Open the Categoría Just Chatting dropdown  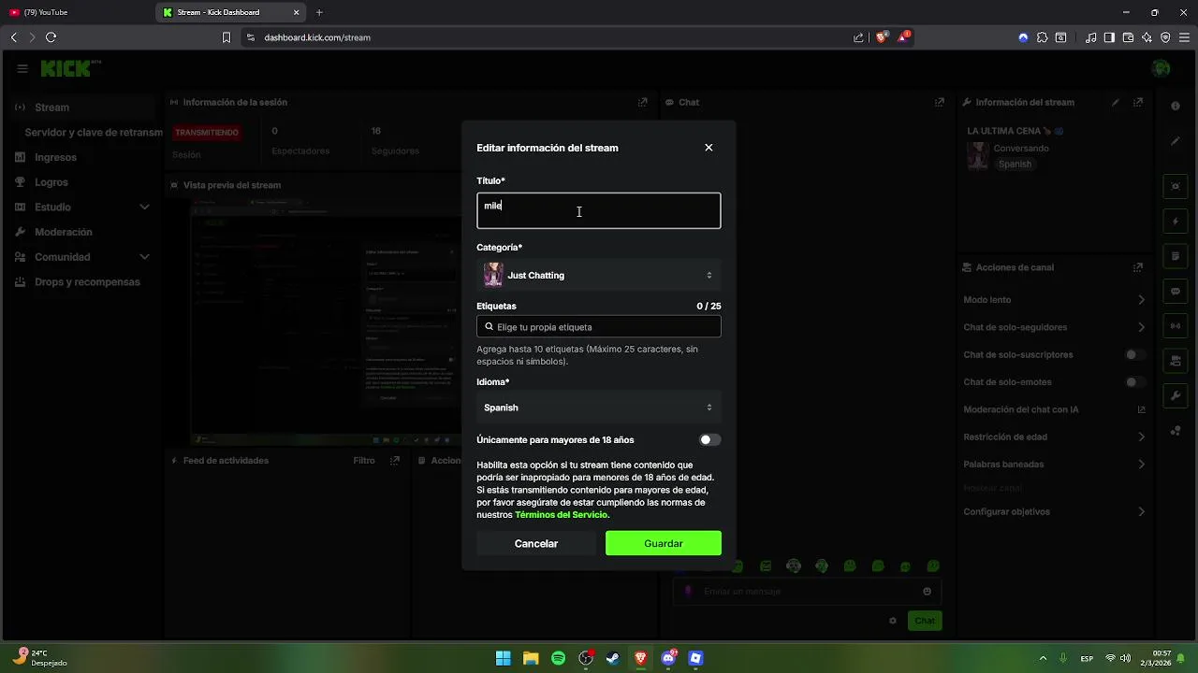599,275
